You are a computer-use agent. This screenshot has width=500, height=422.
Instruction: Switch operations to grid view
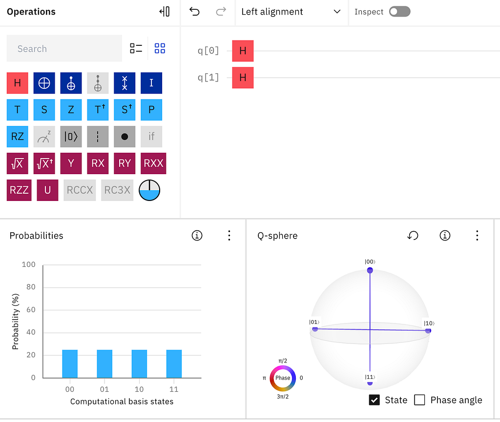(x=160, y=48)
